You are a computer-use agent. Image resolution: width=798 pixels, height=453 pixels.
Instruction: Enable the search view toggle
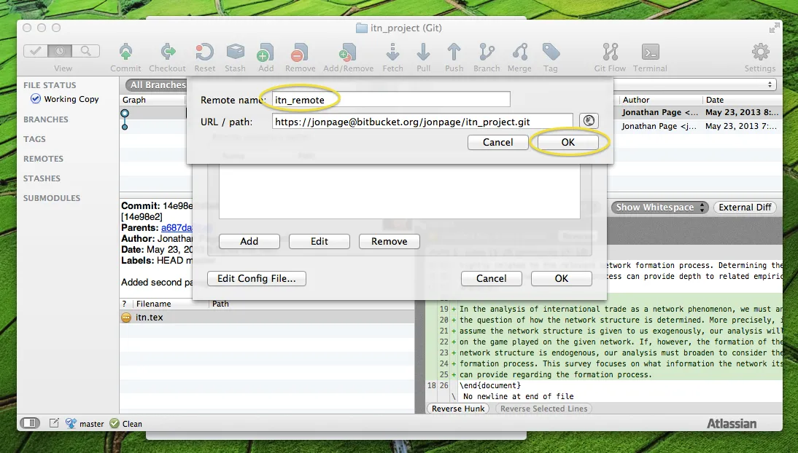click(x=86, y=52)
